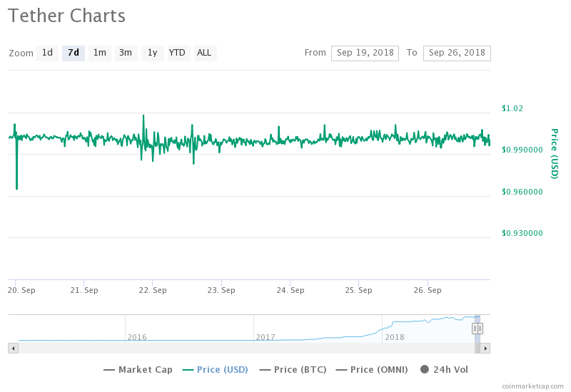571x392 pixels.
Task: Click the $0.930000 axis label
Action: pyautogui.click(x=522, y=233)
